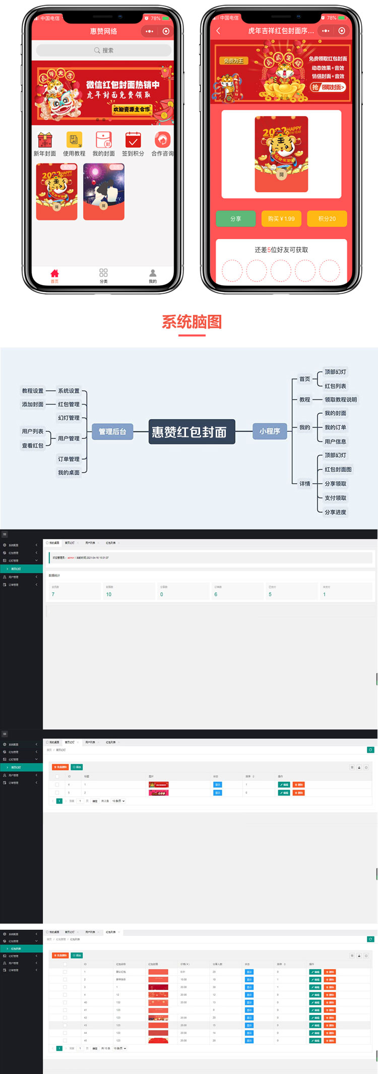The width and height of the screenshot is (378, 1074).
Task: Tap the 合作咨询 contact icon
Action: (x=162, y=140)
